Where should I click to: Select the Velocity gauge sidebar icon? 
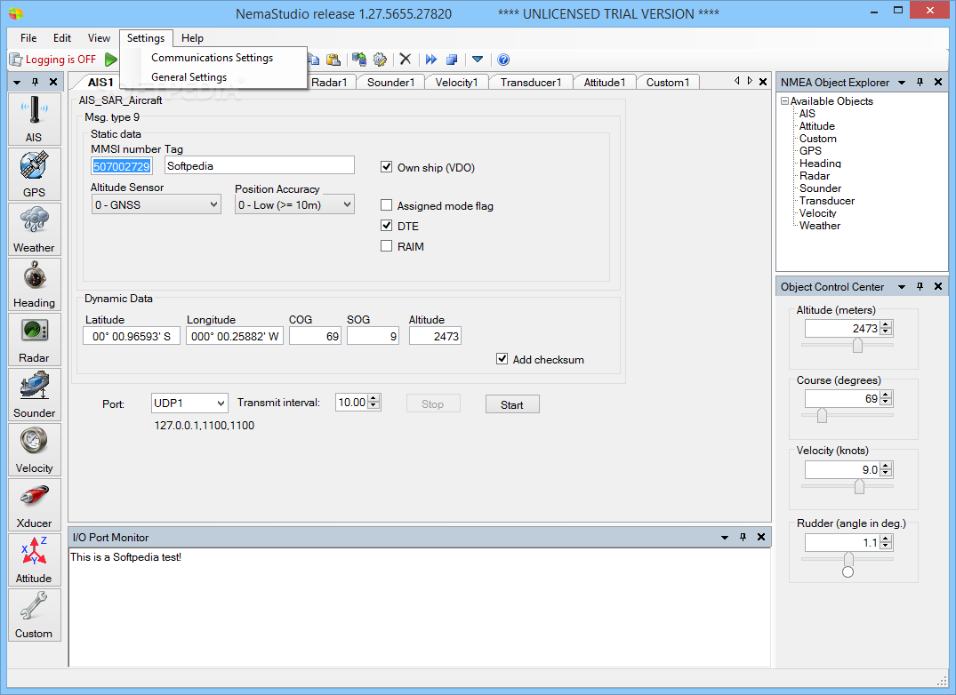[34, 450]
